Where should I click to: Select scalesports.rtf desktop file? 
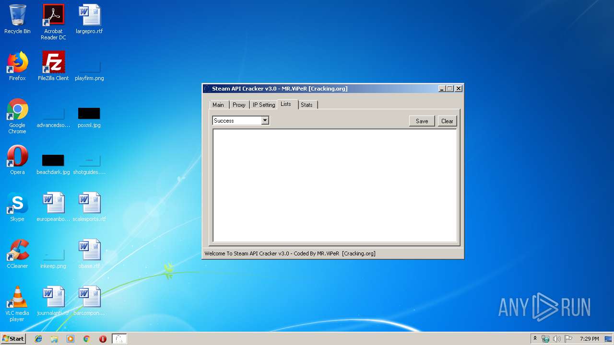pyautogui.click(x=89, y=207)
